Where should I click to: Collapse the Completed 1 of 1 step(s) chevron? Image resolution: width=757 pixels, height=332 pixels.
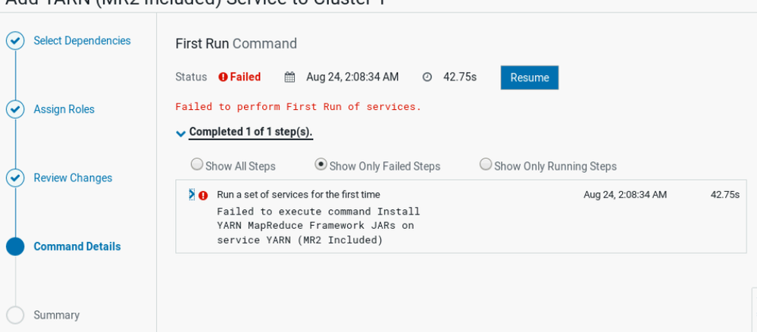(x=181, y=133)
